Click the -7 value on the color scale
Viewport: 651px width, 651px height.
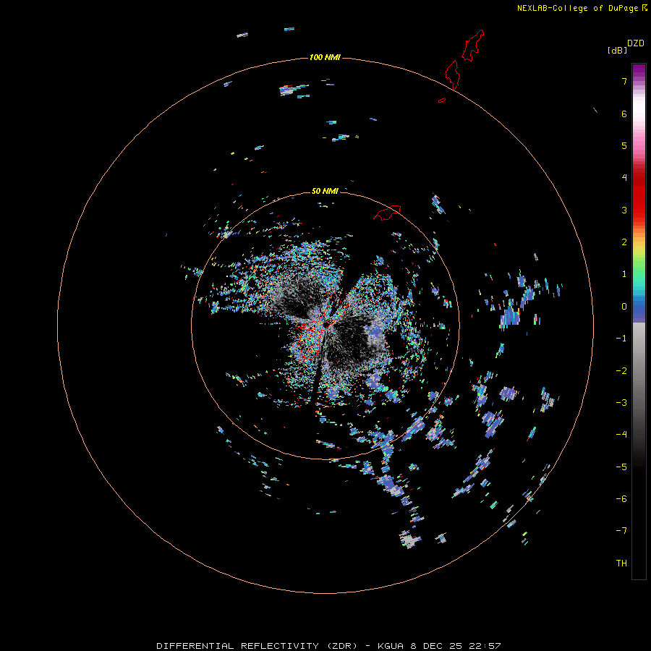[621, 531]
